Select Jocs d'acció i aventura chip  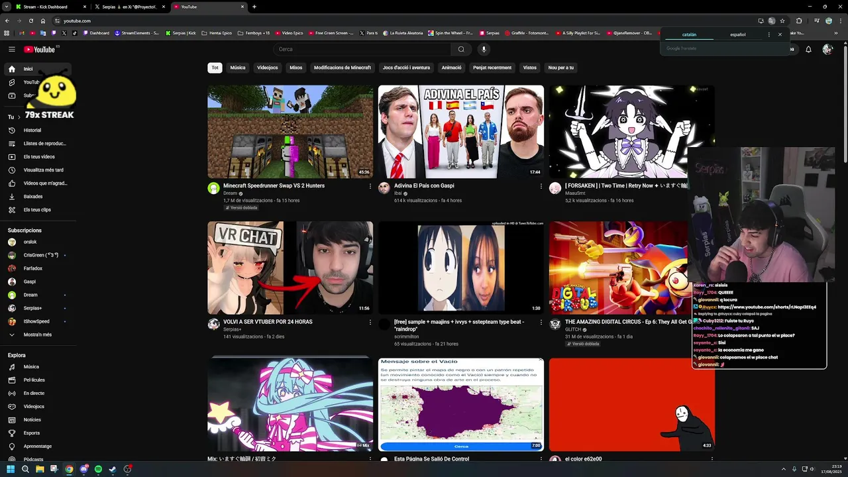[406, 68]
